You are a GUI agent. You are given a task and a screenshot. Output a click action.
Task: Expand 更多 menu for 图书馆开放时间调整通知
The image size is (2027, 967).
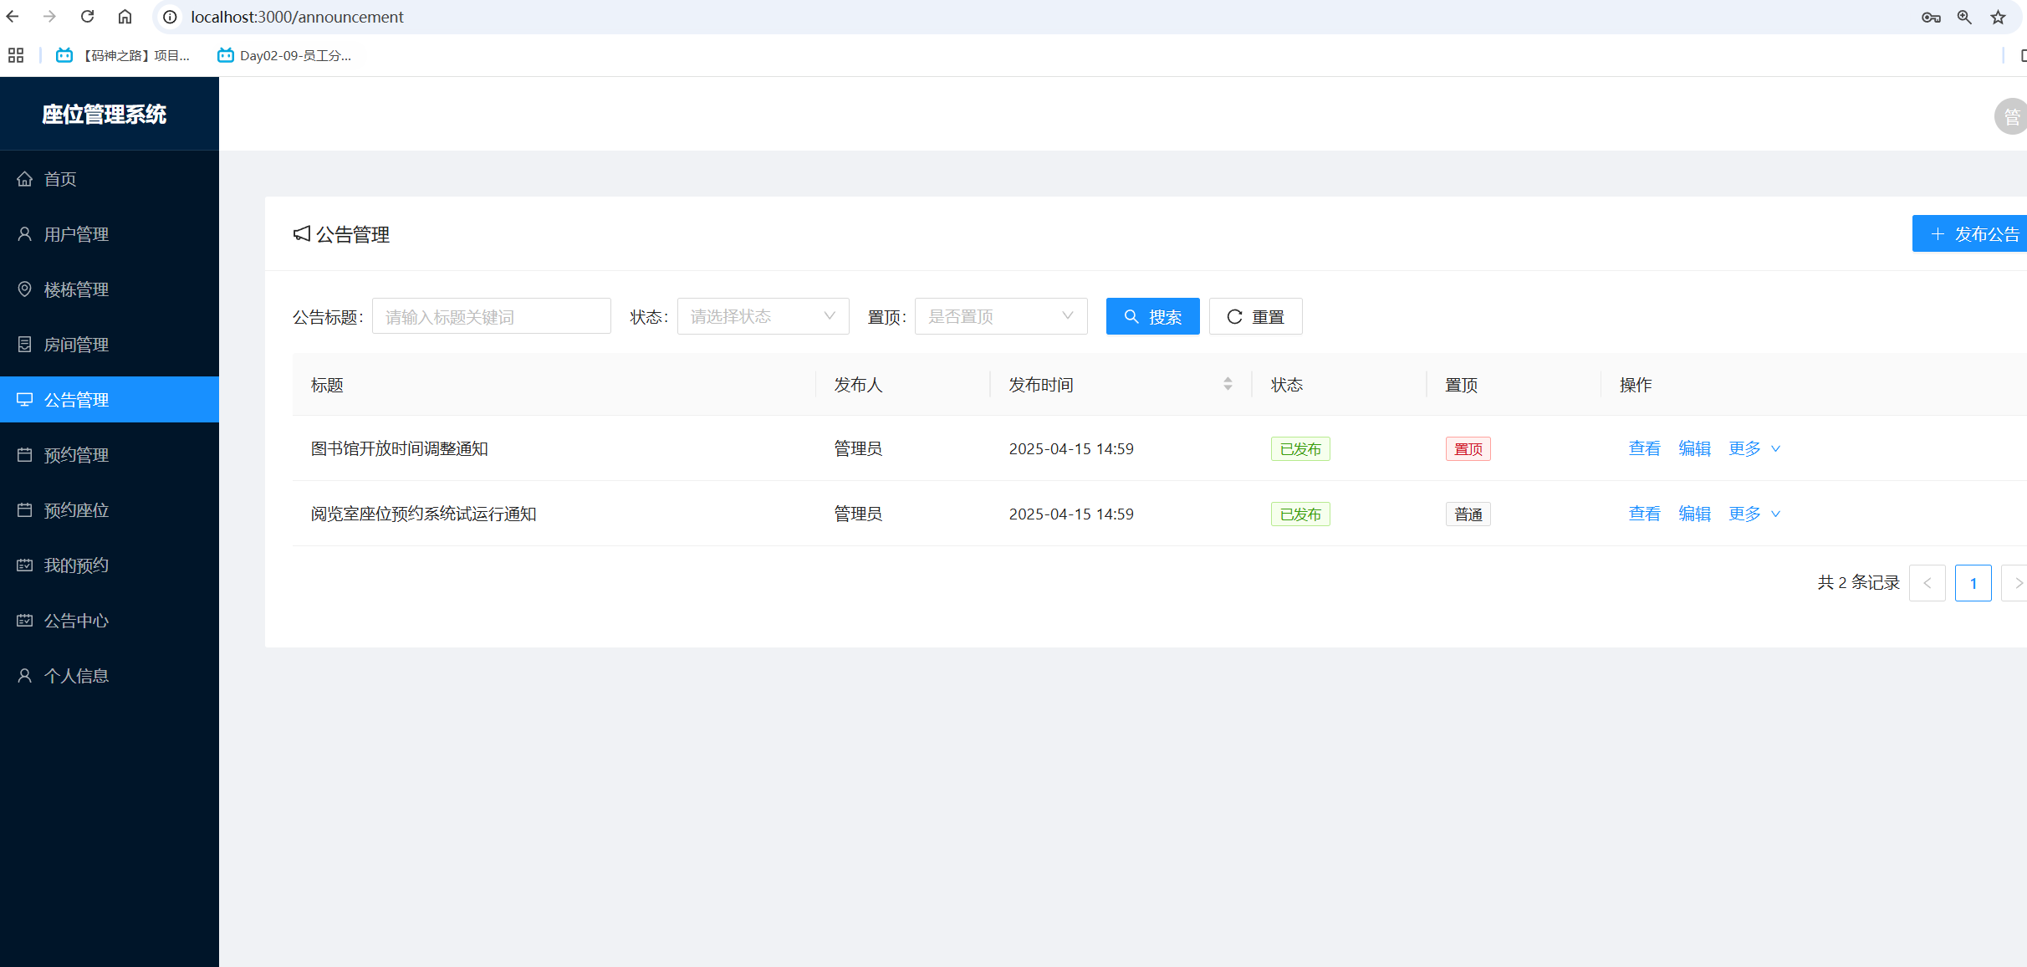pyautogui.click(x=1754, y=448)
